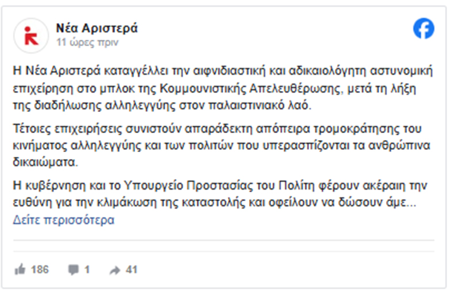Image resolution: width=450 pixels, height=291 pixels.
Task: Hit the share arrow icon
Action: click(x=115, y=269)
